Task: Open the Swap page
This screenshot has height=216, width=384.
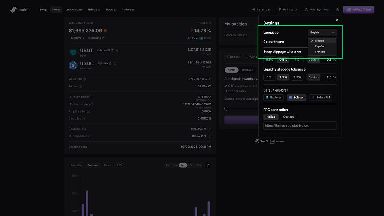Action: 43,9
